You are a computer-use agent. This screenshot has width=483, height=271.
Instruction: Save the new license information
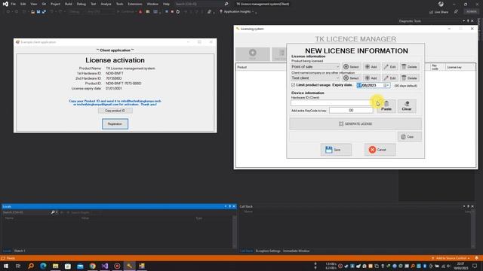click(336, 150)
